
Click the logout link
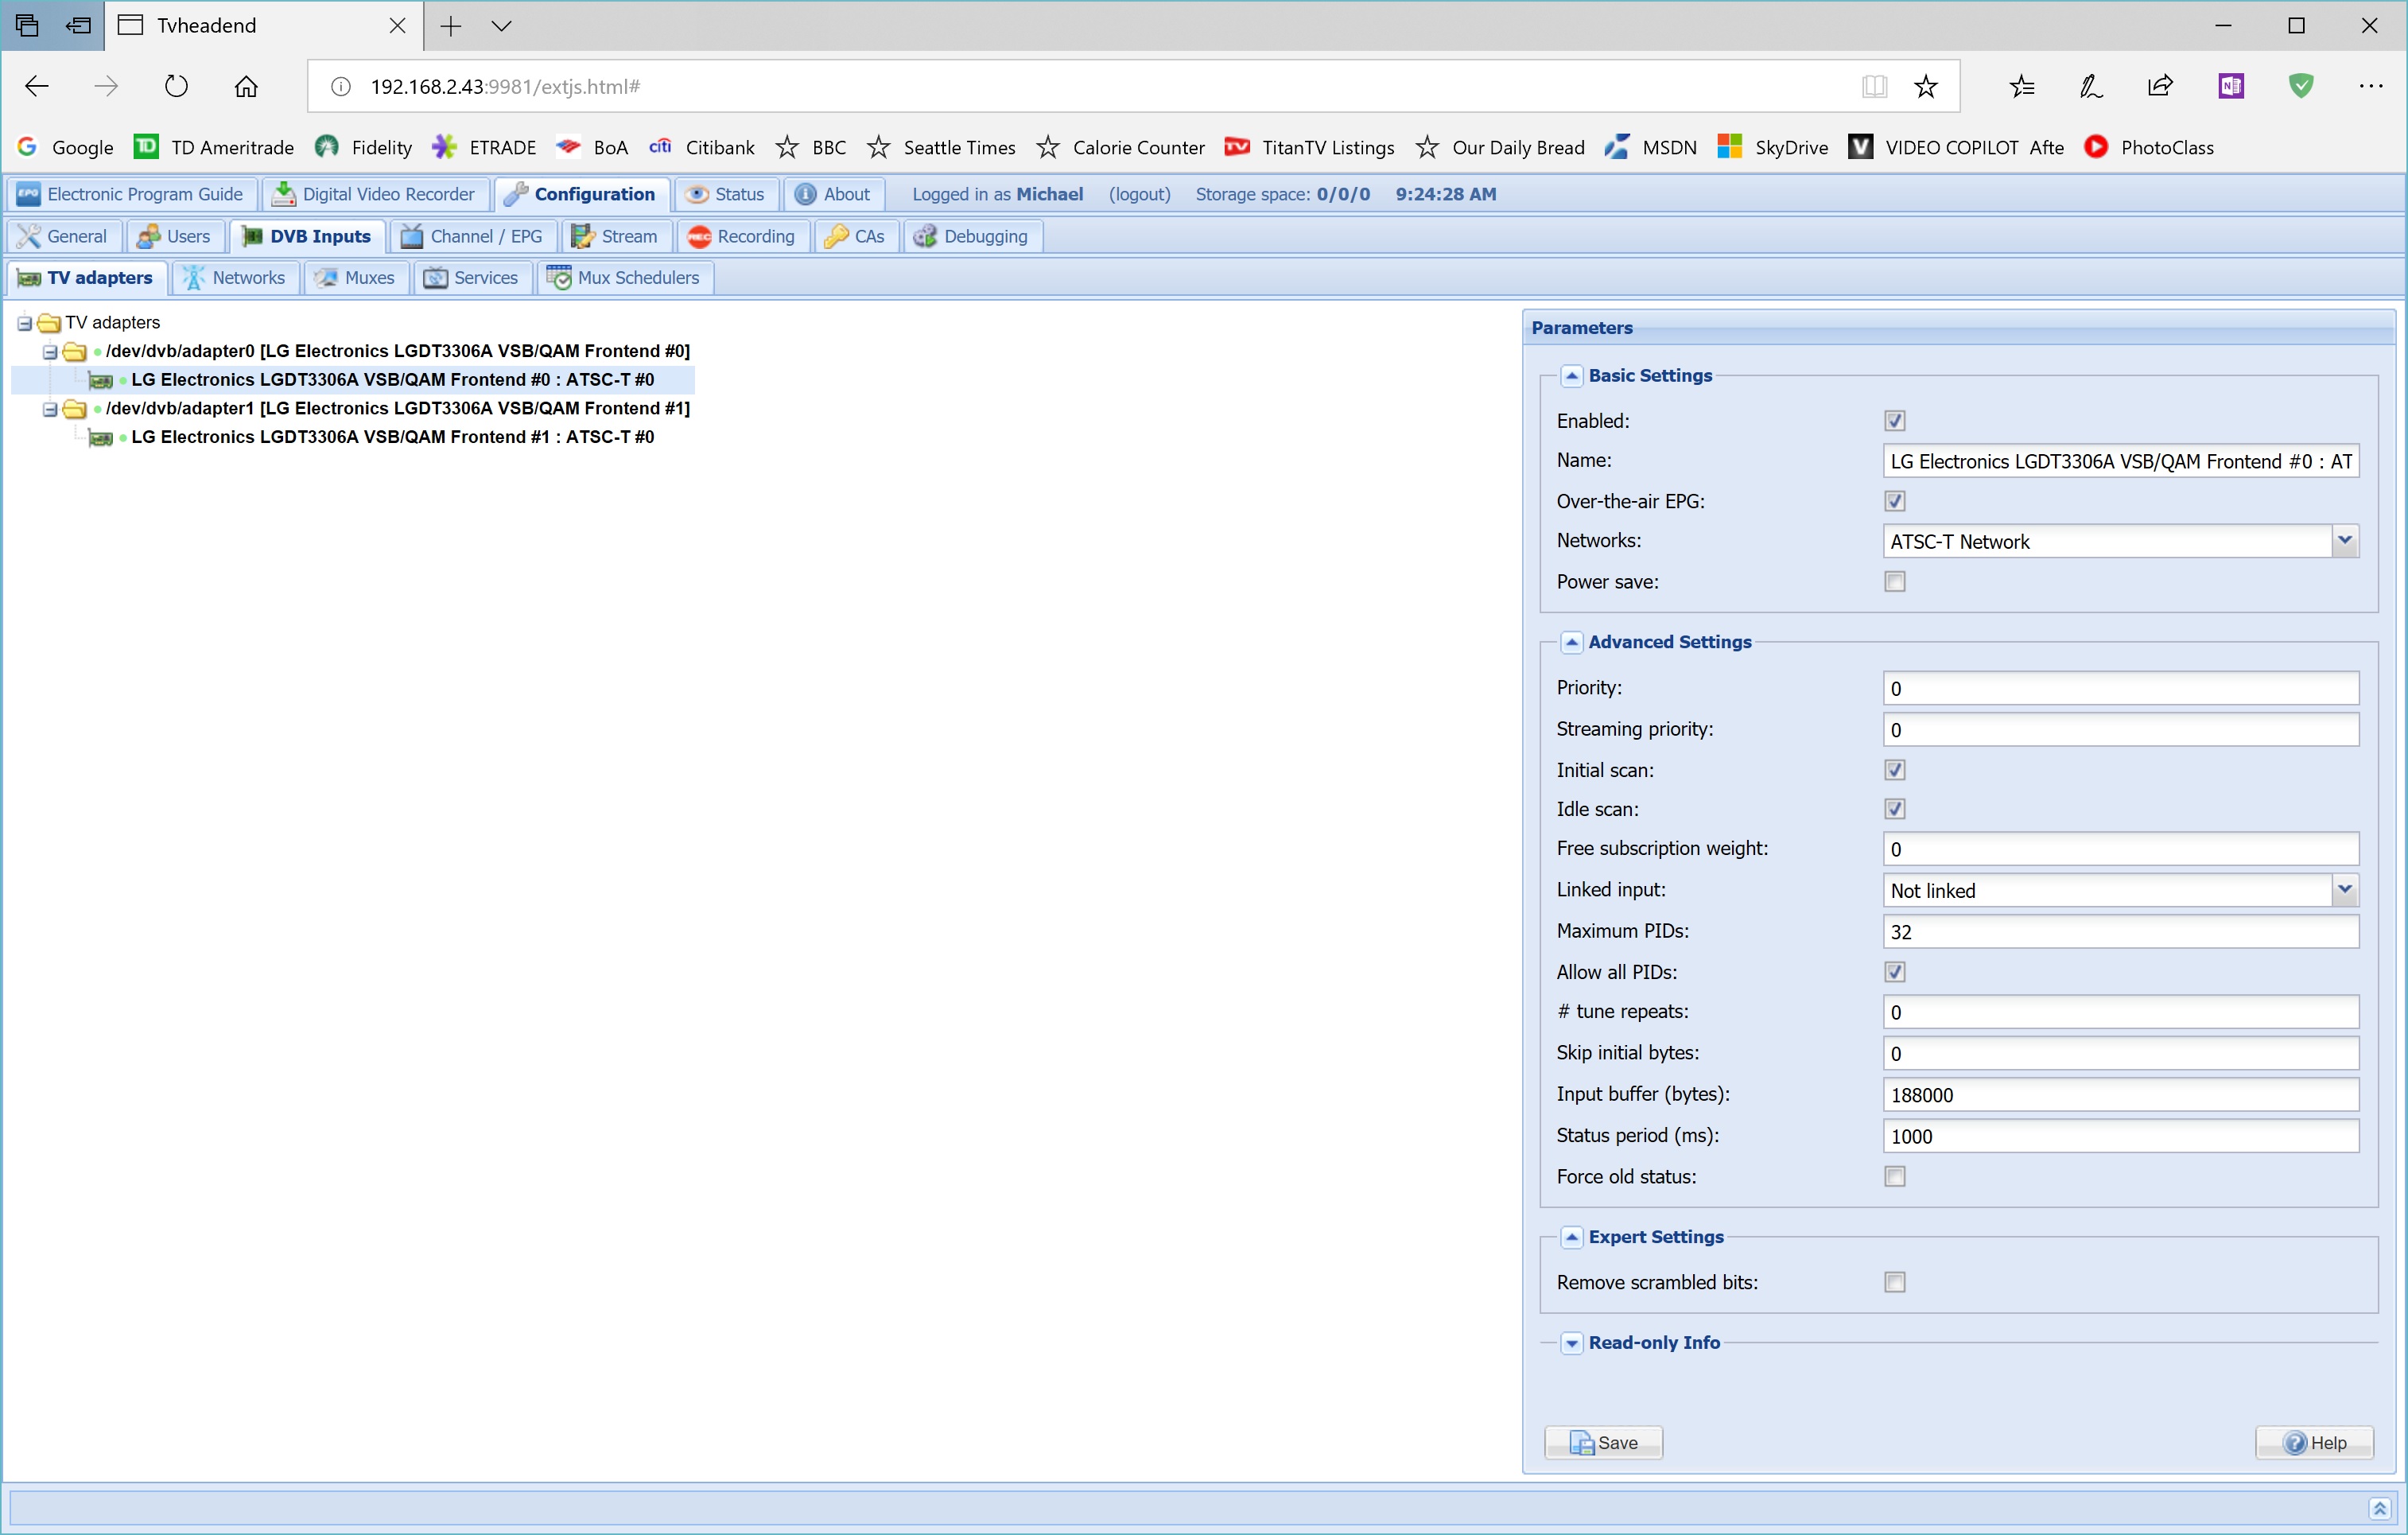pos(1139,194)
